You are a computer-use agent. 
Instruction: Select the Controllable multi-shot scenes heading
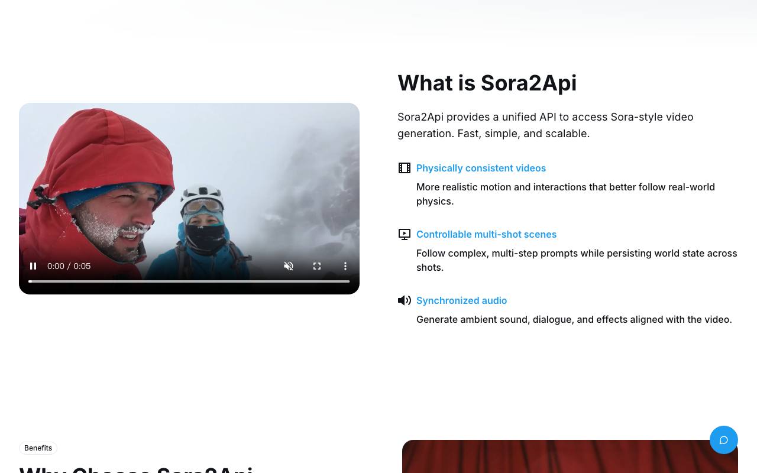(x=486, y=234)
